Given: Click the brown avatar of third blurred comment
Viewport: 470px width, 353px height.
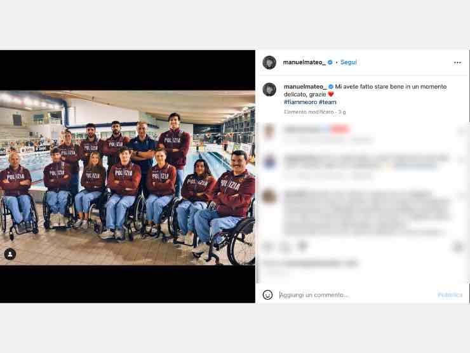Looking at the screenshot, I should pyautogui.click(x=269, y=196).
